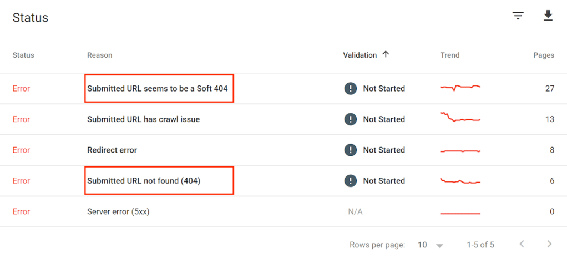Go to the previous page arrow
Screen dimensions: 567x258
point(522,244)
